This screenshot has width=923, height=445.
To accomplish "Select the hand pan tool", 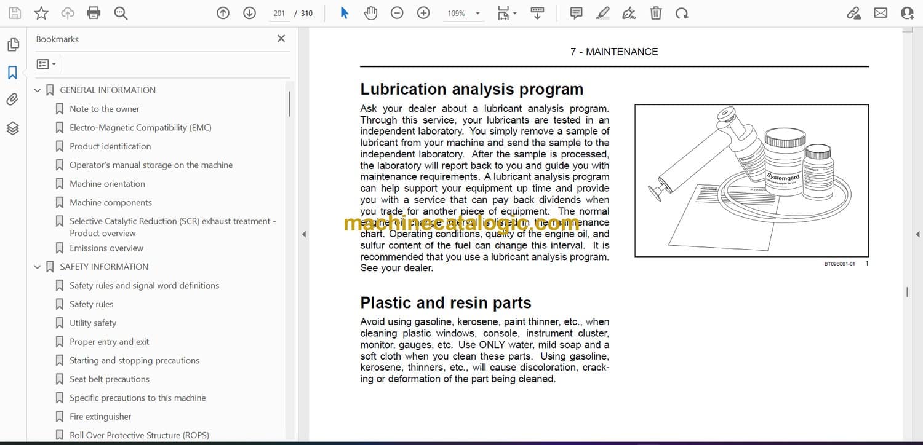I will (370, 13).
